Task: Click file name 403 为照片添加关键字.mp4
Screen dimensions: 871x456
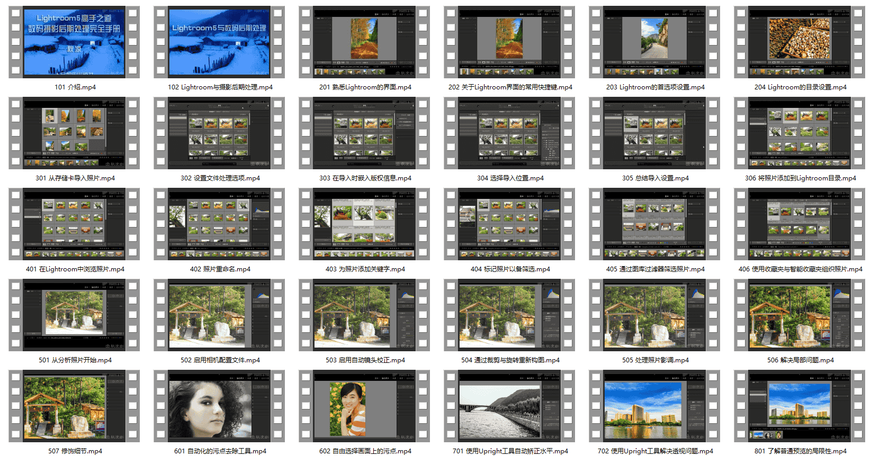Action: [x=365, y=269]
